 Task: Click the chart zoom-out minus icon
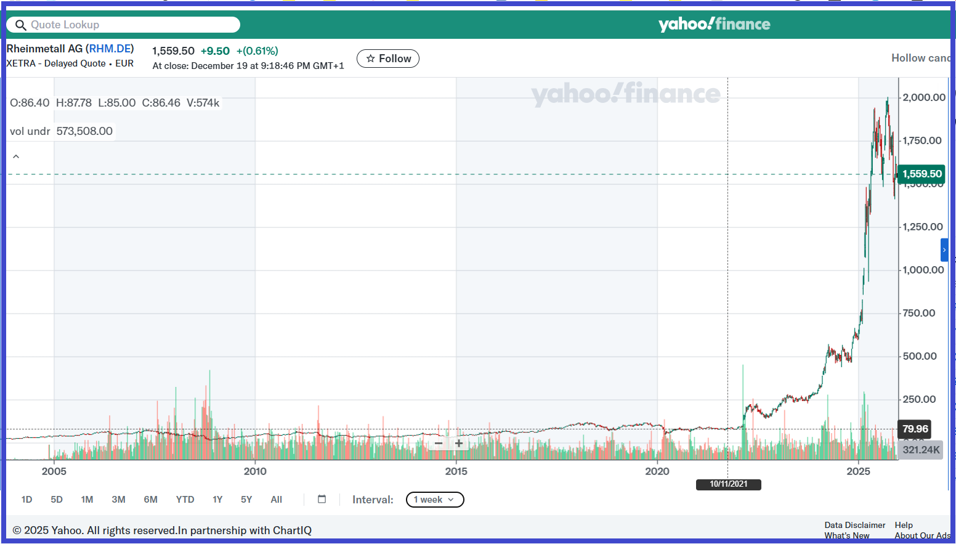[439, 444]
